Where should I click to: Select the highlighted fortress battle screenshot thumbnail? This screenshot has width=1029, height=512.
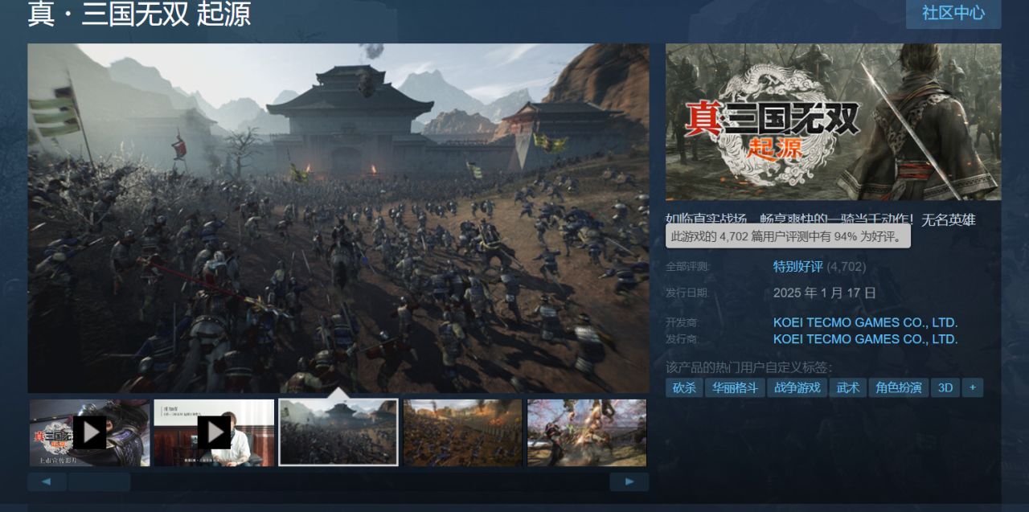[338, 432]
